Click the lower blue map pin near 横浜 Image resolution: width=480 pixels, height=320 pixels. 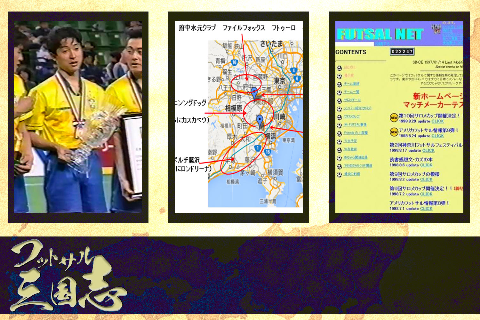click(x=260, y=121)
